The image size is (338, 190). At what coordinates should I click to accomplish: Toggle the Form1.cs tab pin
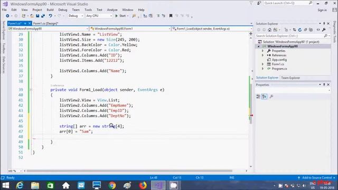click(x=25, y=23)
